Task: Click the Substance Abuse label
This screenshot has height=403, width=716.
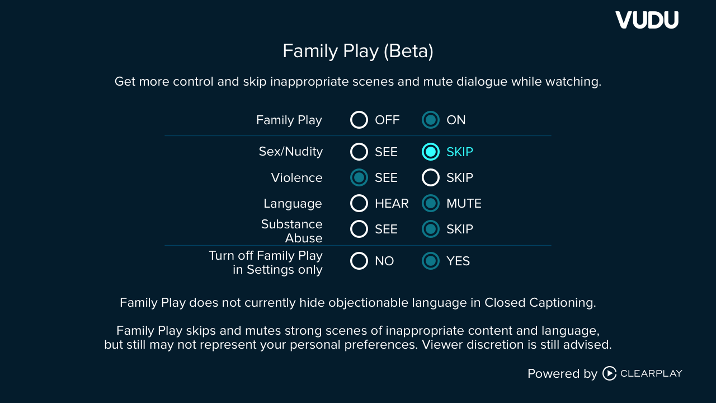Action: (291, 231)
